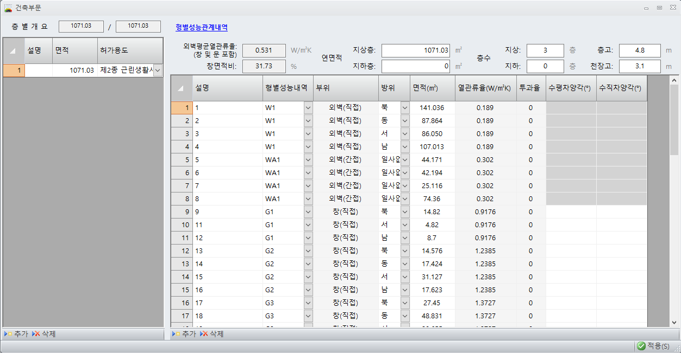Close the 건축부문 window
681x353 pixels.
click(672, 8)
